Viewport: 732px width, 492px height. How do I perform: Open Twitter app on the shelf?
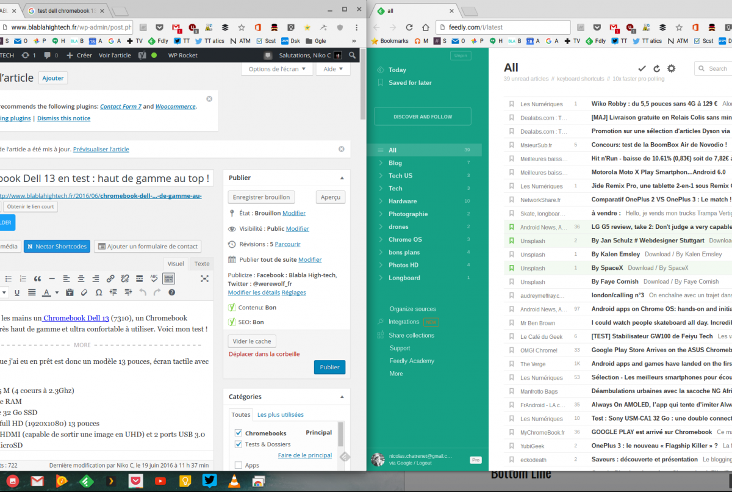click(210, 481)
